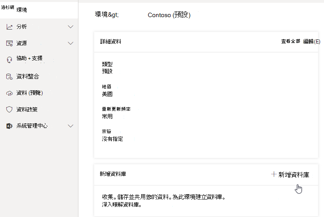Open 資料政策 page
324x217 pixels.
tap(39, 109)
